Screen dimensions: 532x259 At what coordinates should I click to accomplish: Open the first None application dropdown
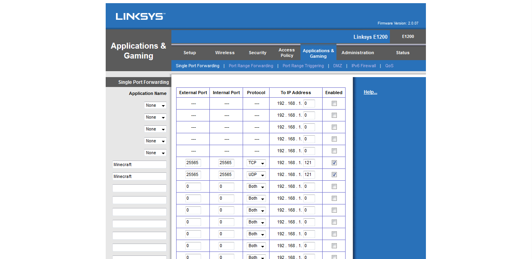click(x=155, y=105)
